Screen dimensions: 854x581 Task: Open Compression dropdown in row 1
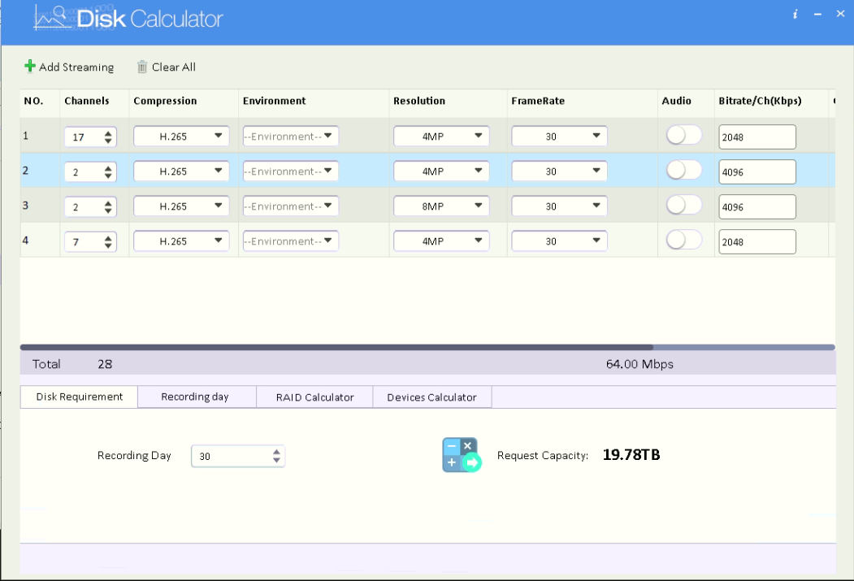point(181,137)
